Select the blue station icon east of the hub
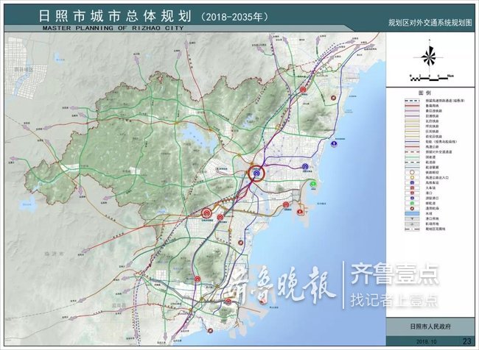 (x=305, y=168)
